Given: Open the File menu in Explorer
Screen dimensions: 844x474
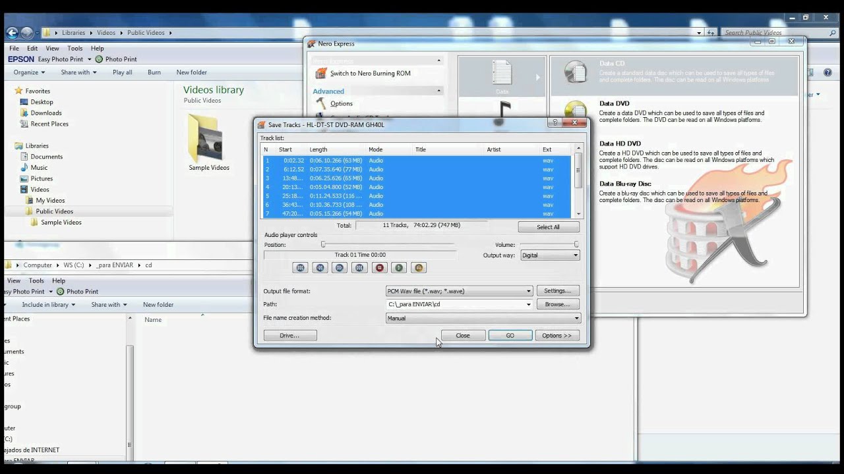Looking at the screenshot, I should (x=14, y=49).
